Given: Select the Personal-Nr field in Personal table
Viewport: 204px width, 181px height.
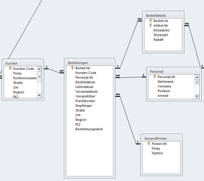Looking at the screenshot, I should coord(166,77).
